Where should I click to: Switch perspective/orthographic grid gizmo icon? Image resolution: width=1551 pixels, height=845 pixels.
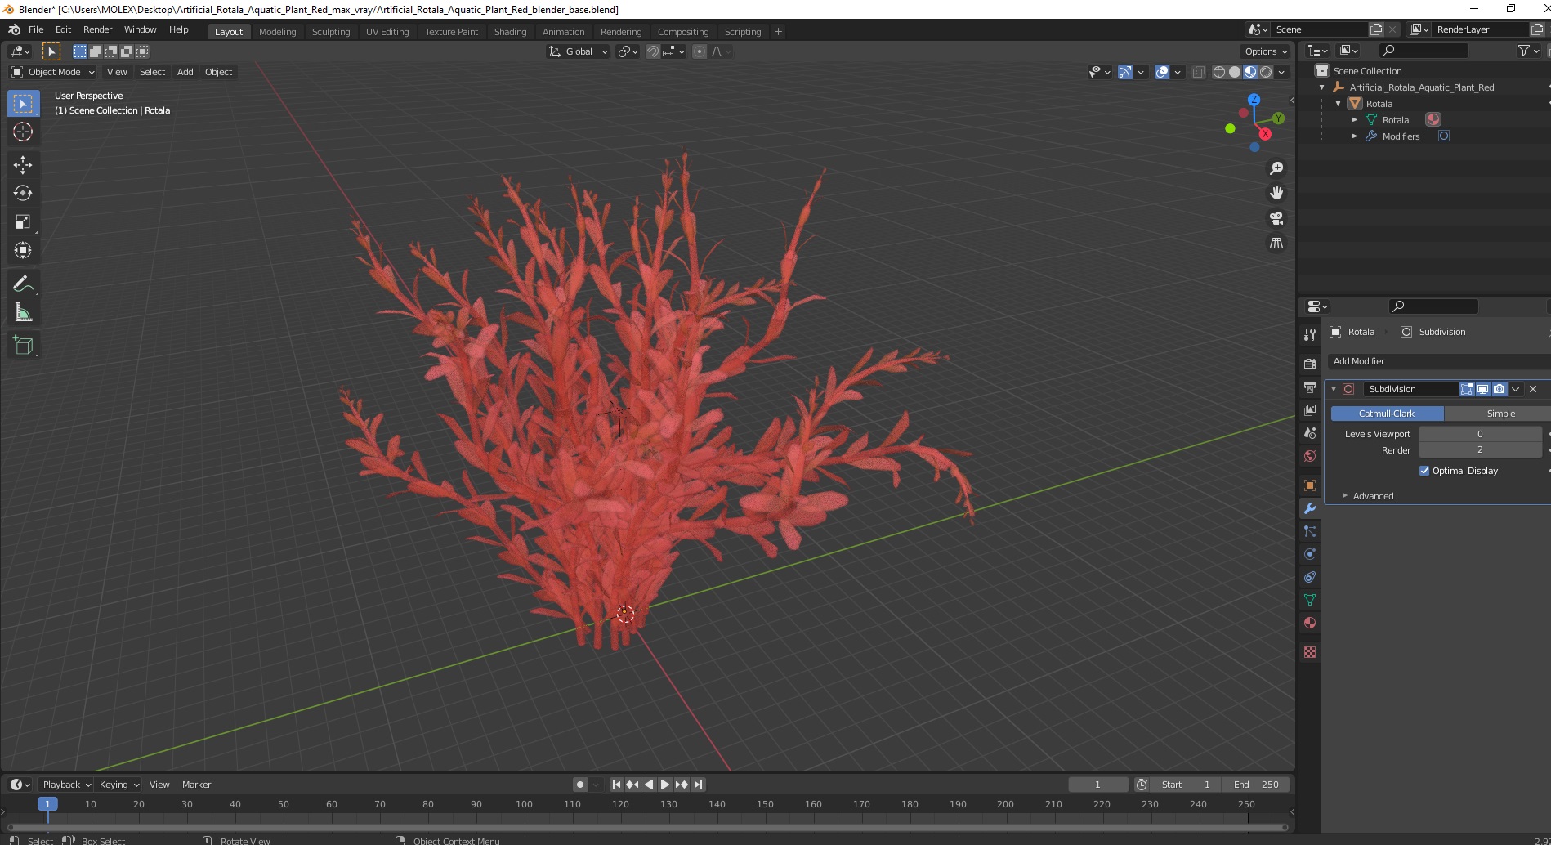click(1276, 244)
